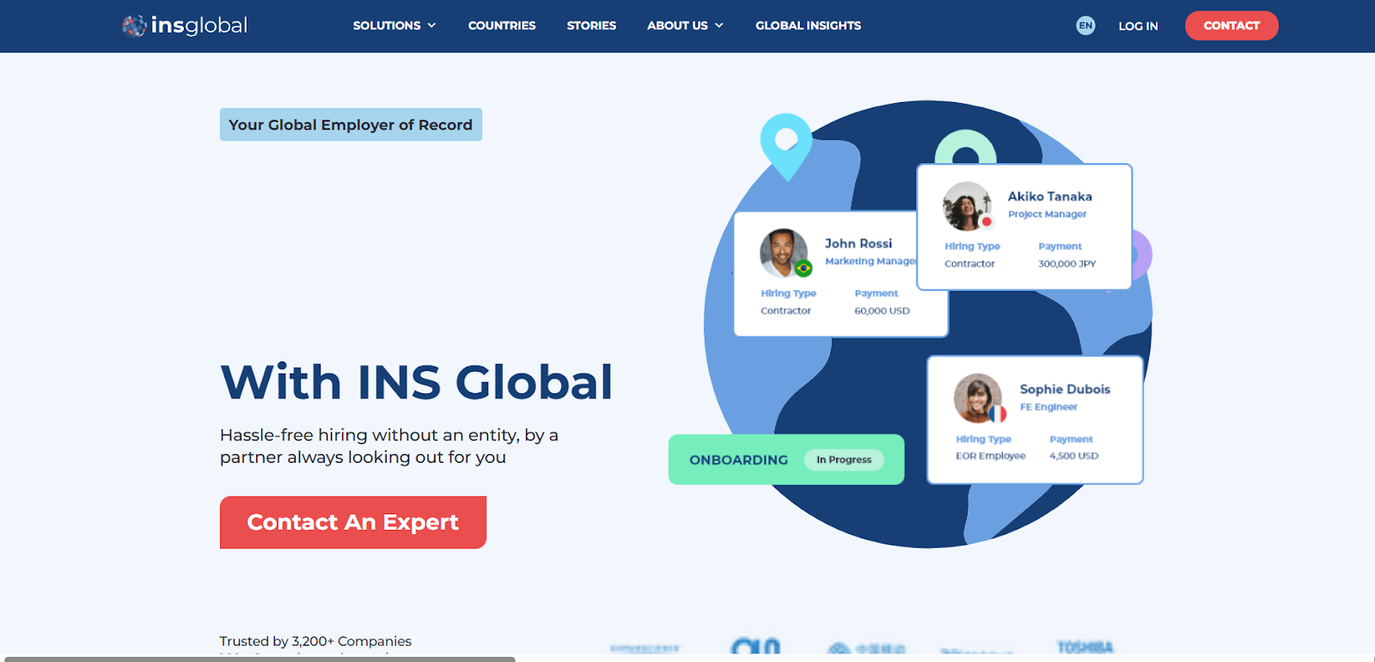
Task: Click the horizontal scrollbar at the bottom
Action: tap(260, 659)
